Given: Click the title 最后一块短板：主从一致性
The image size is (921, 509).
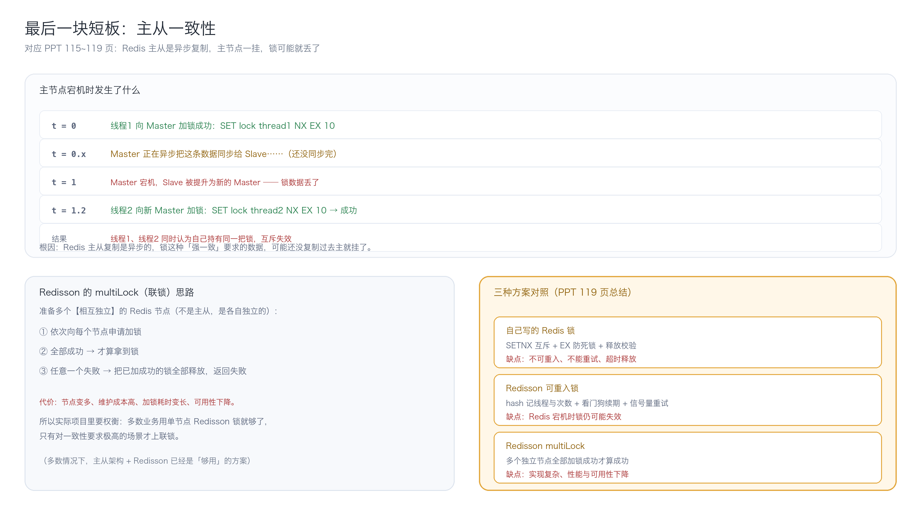Looking at the screenshot, I should (x=120, y=28).
